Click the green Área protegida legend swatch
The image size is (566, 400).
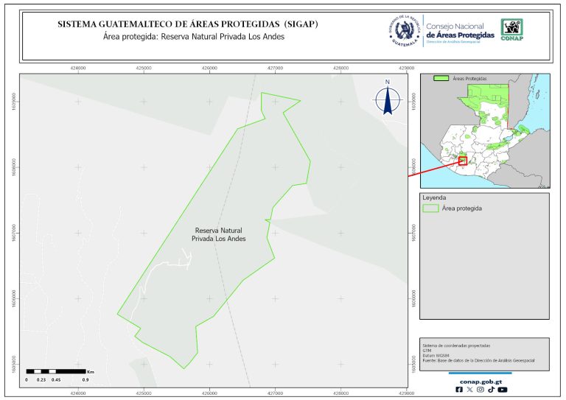coord(430,208)
